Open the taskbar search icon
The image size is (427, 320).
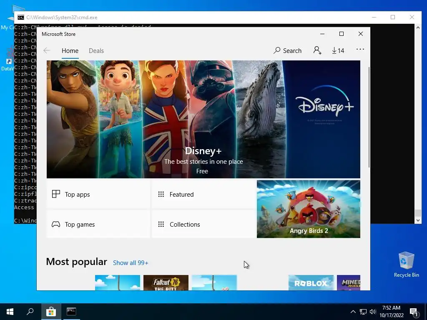(30, 312)
